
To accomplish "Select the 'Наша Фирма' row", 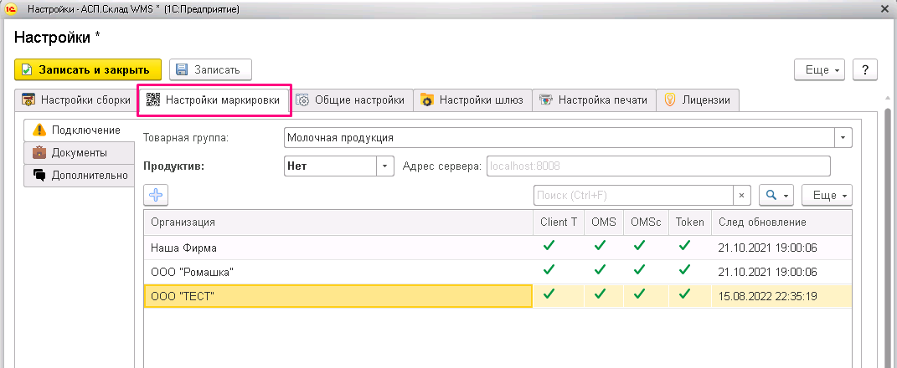I will click(x=497, y=248).
